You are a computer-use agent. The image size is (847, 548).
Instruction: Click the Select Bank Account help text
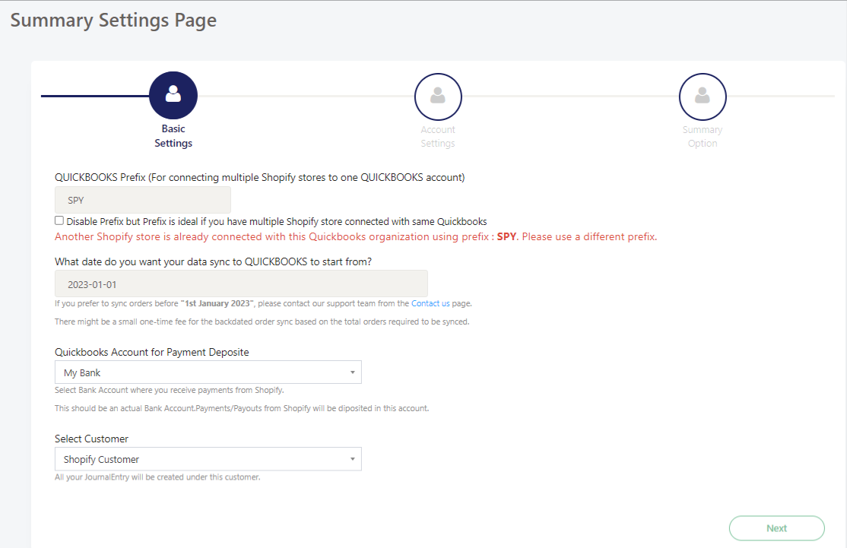pos(169,391)
